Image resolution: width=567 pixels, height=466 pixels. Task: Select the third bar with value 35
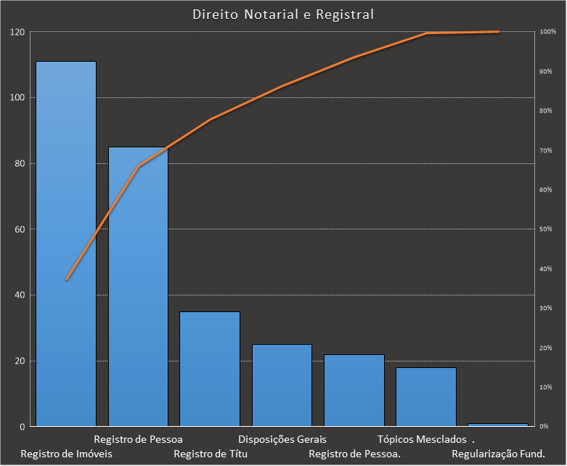[x=210, y=370]
